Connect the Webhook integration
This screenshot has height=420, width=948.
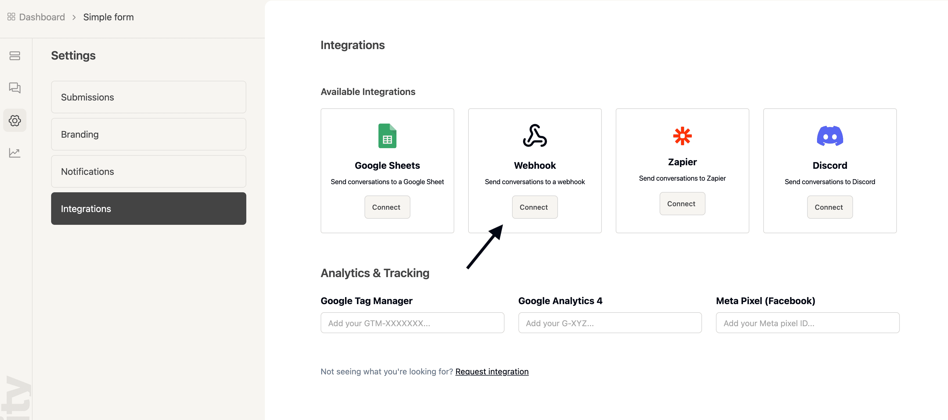(535, 207)
